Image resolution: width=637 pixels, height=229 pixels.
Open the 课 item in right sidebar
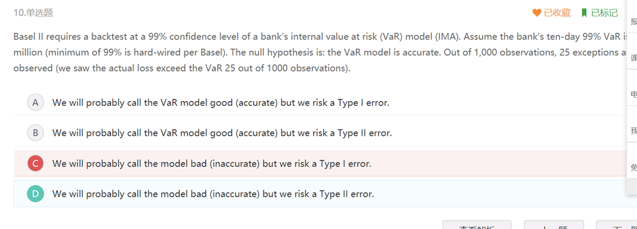pyautogui.click(x=632, y=58)
